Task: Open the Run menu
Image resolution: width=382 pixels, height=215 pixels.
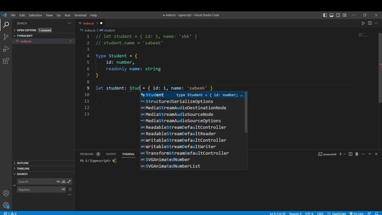Action: click(67, 15)
